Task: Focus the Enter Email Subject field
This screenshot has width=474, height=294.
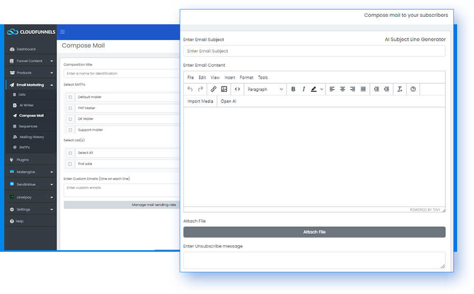Action: (314, 51)
